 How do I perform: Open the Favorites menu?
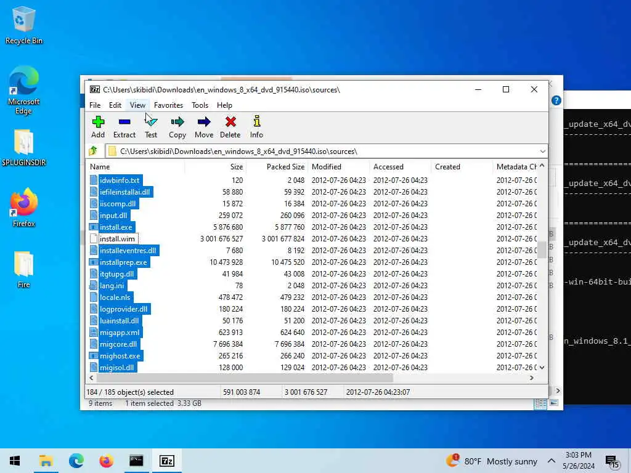click(168, 105)
